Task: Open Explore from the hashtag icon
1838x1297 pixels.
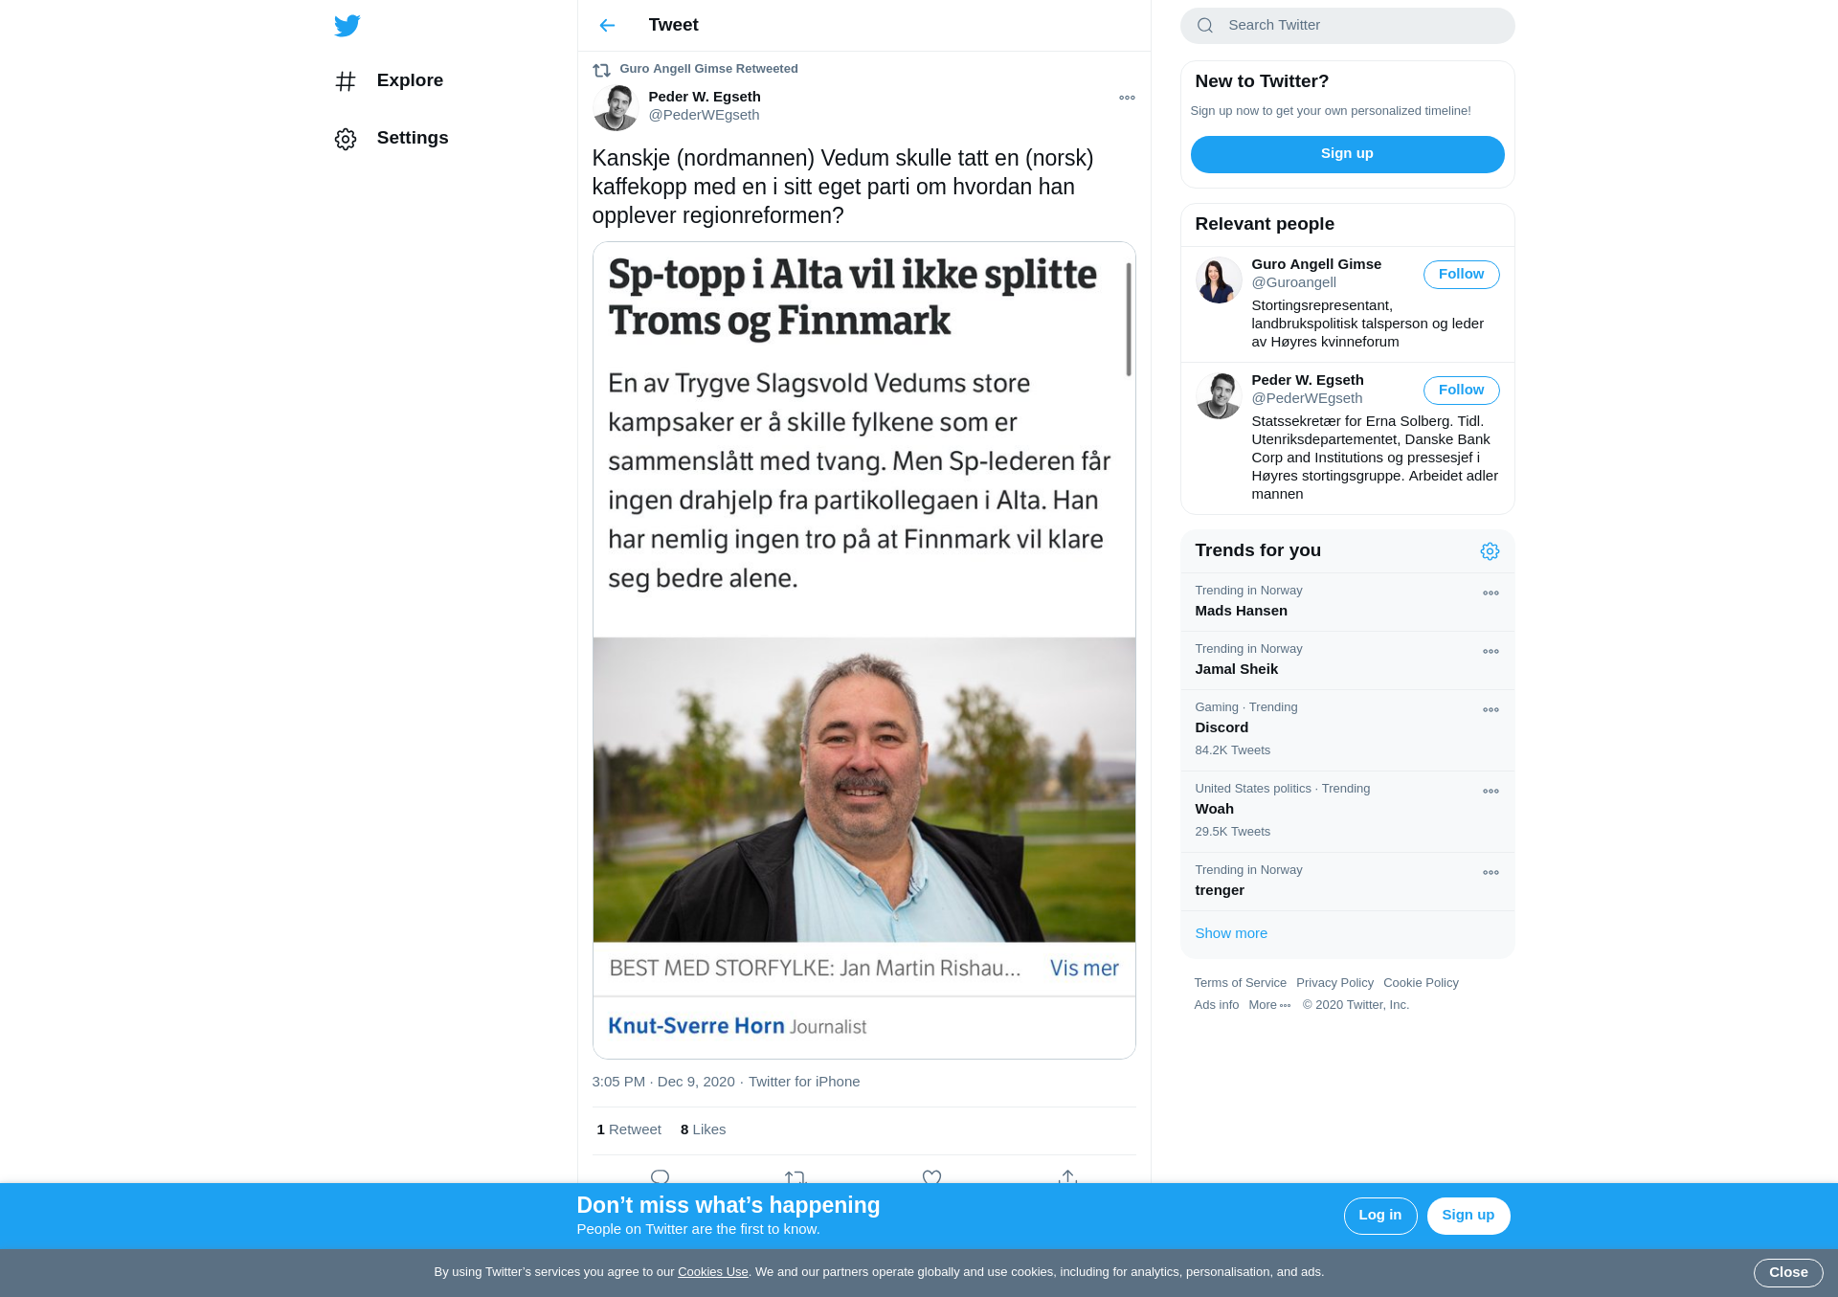Action: point(346,81)
